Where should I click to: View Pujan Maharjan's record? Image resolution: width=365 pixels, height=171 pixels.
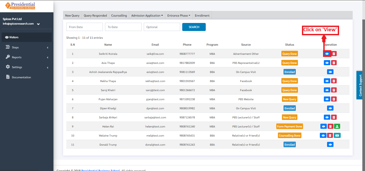[x=327, y=99]
